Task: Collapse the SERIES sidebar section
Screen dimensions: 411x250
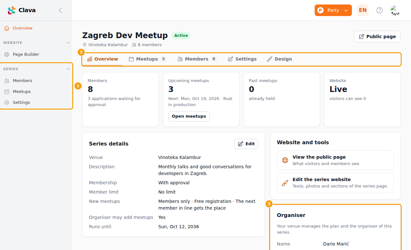Action: 68,69
